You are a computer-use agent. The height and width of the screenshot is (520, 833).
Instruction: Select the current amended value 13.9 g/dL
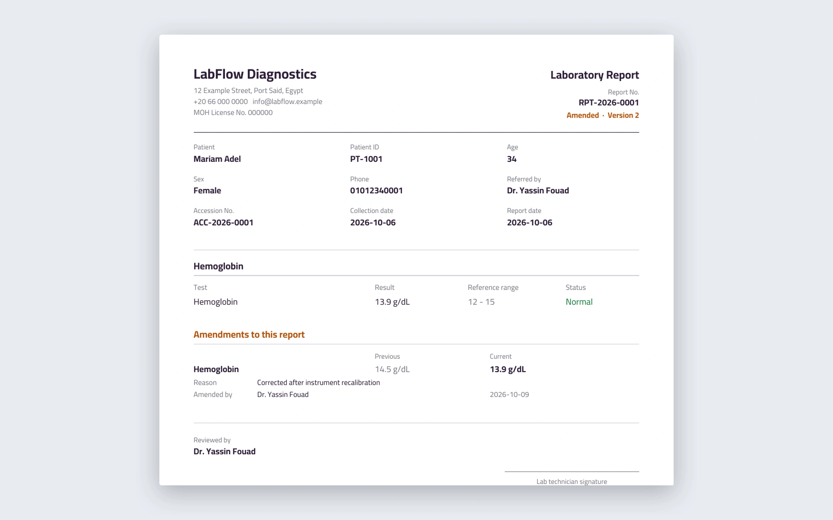[508, 369]
